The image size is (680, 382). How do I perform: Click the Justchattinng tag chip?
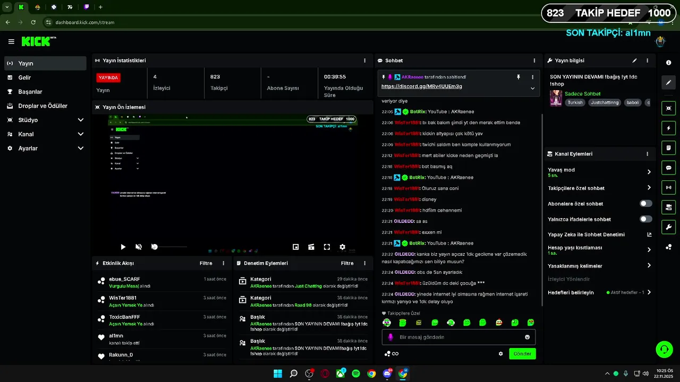(x=605, y=102)
